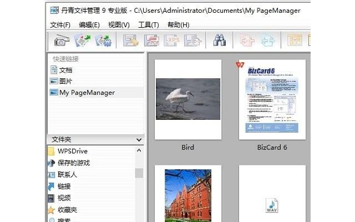Click the 保存的游戏 game icon
Screen dimensions: 355x222
(x=52, y=163)
